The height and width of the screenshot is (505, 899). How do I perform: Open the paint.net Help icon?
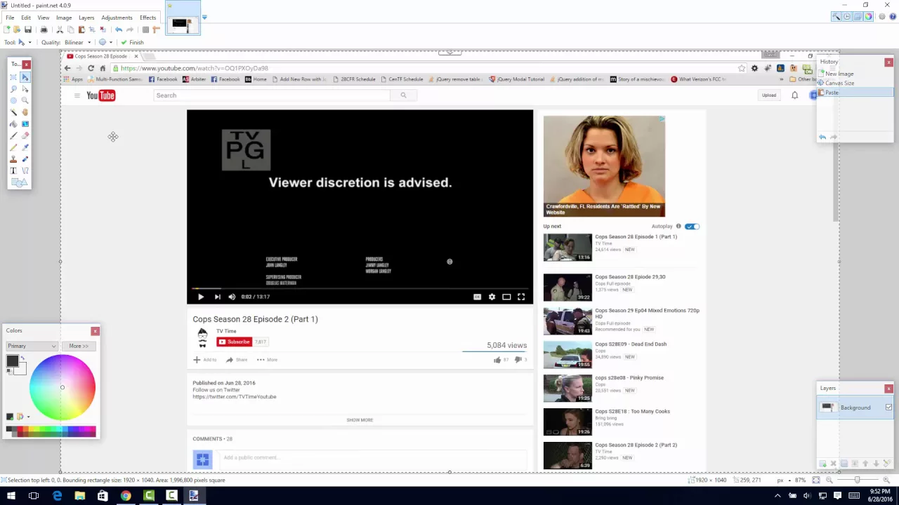pos(891,17)
